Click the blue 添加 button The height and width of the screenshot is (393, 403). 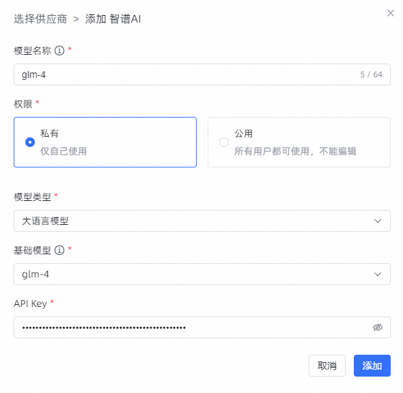[372, 366]
